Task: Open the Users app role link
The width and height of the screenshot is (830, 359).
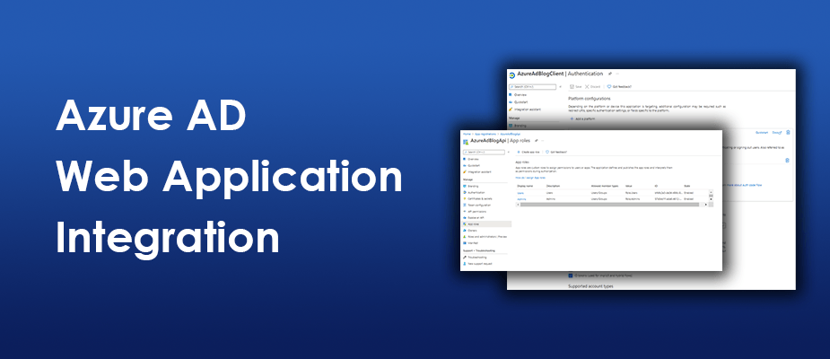Action: coord(520,193)
